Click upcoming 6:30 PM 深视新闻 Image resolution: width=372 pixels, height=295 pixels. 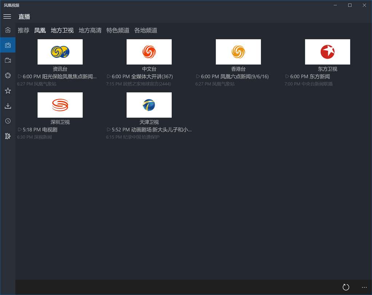(34, 137)
